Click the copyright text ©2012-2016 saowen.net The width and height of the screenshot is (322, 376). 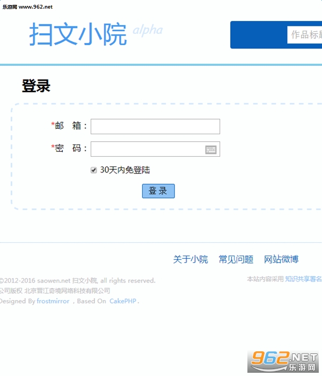pos(35,280)
